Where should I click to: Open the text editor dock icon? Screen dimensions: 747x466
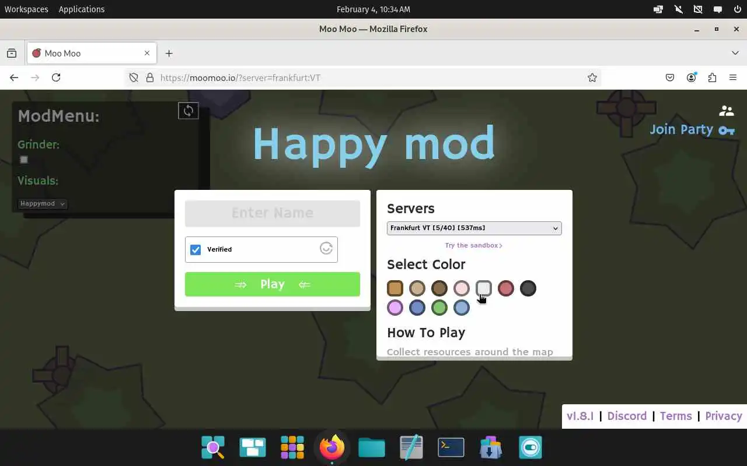pos(411,447)
